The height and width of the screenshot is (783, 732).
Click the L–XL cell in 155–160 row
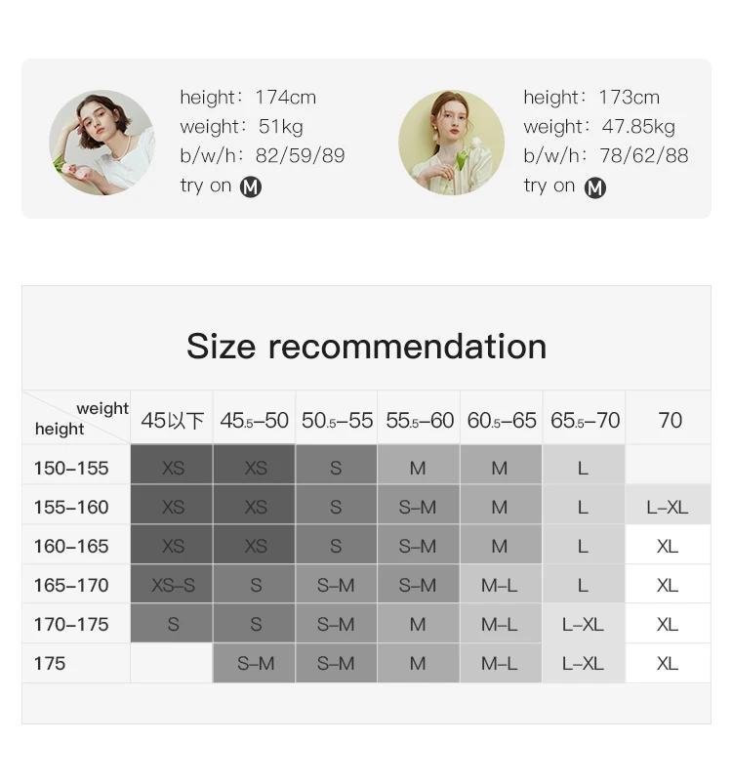[x=669, y=507]
